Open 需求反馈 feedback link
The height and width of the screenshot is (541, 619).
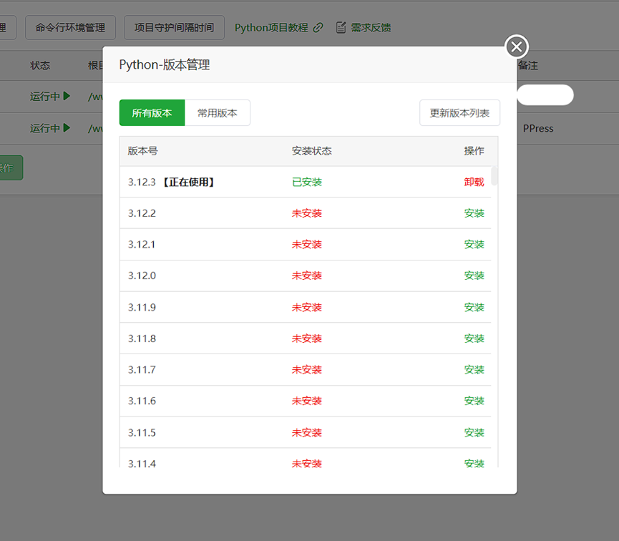pos(371,28)
